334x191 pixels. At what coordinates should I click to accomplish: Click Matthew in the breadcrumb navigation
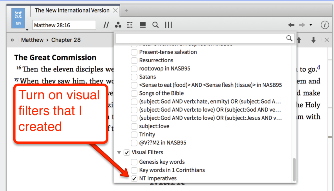click(x=32, y=40)
